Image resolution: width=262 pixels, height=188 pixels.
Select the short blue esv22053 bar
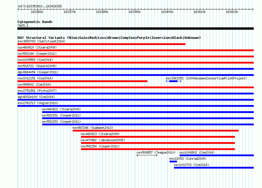(173, 162)
